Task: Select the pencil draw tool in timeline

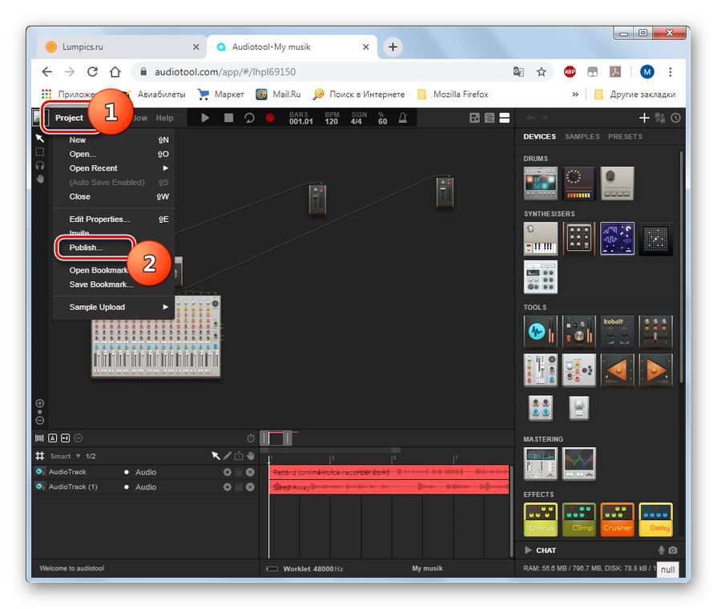Action: click(228, 456)
